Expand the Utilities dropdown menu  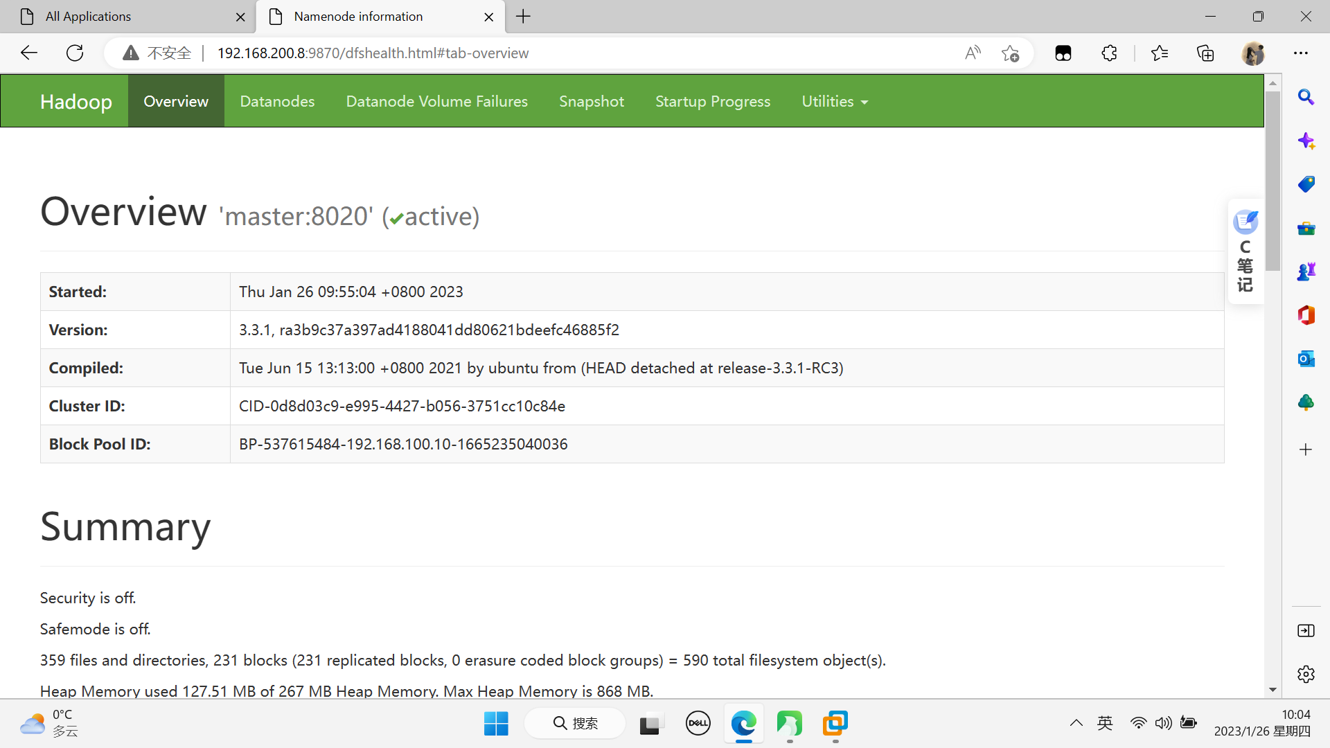tap(834, 101)
